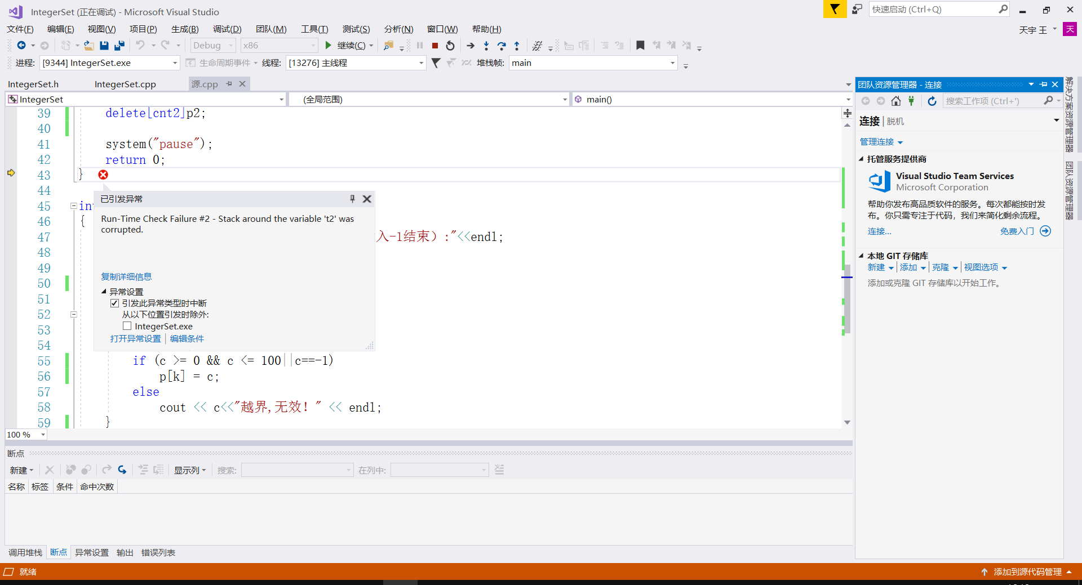Open the New breakpoint dropdown button
This screenshot has width=1082, height=585.
(21, 470)
